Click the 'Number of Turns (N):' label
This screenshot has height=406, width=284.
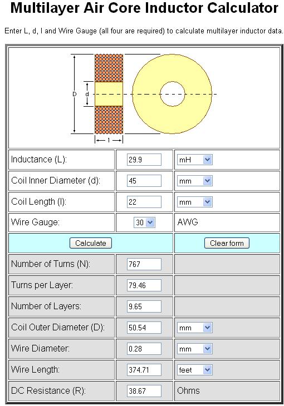pyautogui.click(x=50, y=264)
